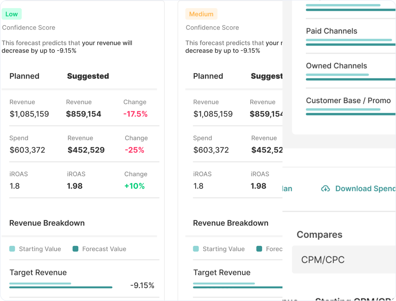The height and width of the screenshot is (301, 396).
Task: Switch to the Suggested tab in Low card
Action: 88,76
